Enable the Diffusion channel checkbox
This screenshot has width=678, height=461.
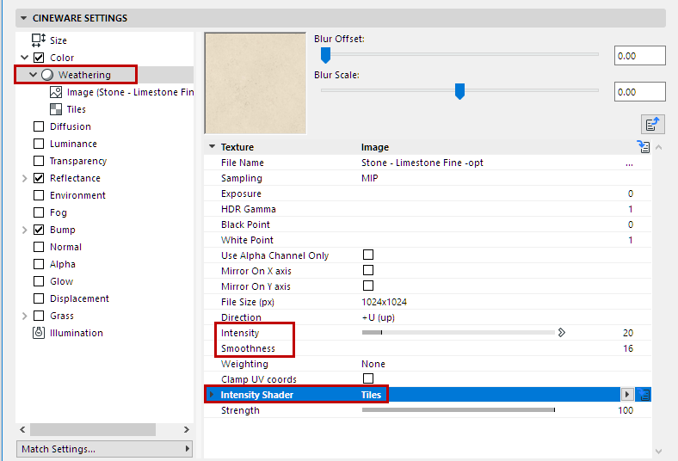(39, 126)
